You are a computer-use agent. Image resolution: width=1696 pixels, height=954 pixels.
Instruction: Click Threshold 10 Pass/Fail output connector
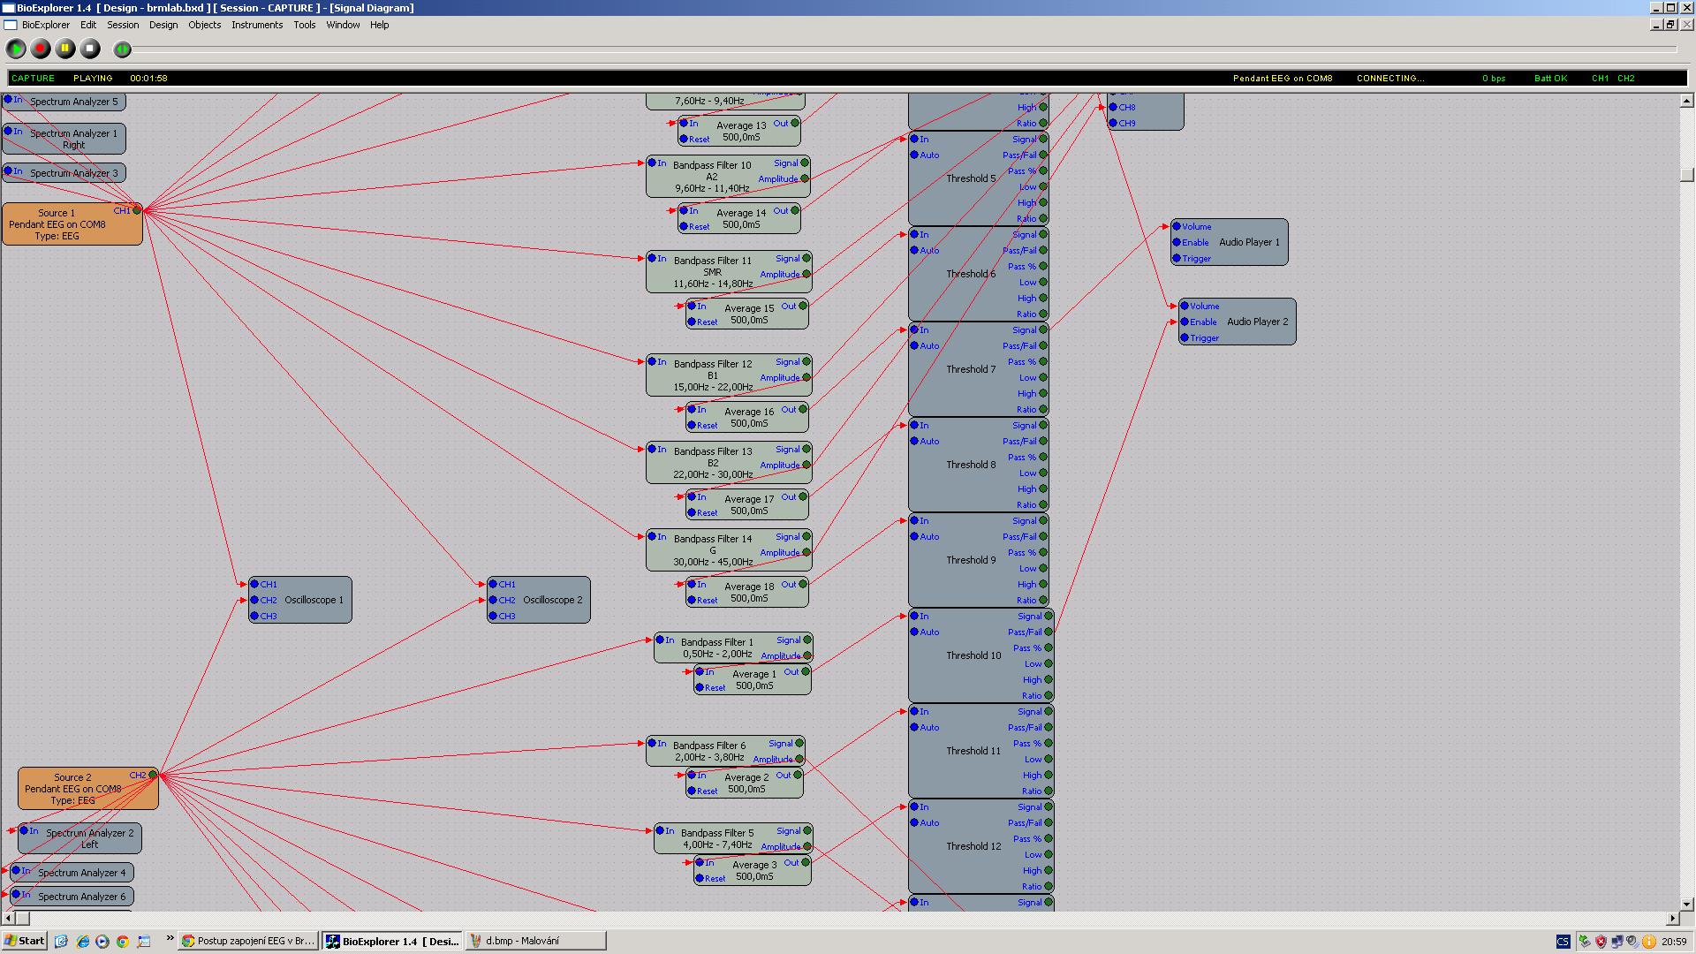pyautogui.click(x=1049, y=632)
